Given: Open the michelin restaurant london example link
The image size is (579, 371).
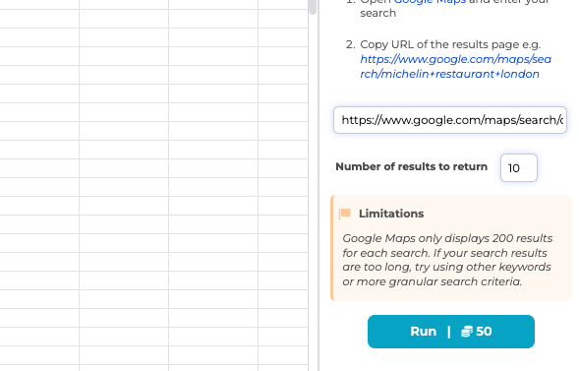Looking at the screenshot, I should 455,67.
